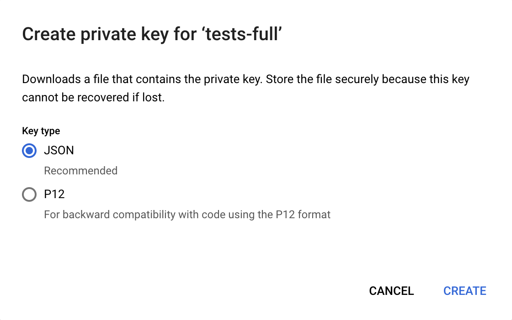Choose the filled blue JSON radio circle
The width and height of the screenshot is (512, 320).
29,150
